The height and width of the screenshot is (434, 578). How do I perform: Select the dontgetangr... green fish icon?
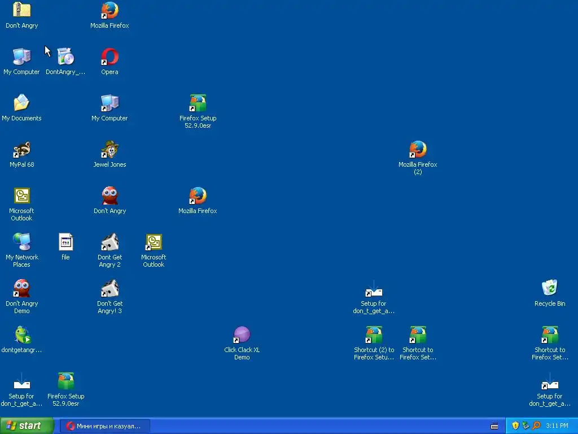pos(22,335)
